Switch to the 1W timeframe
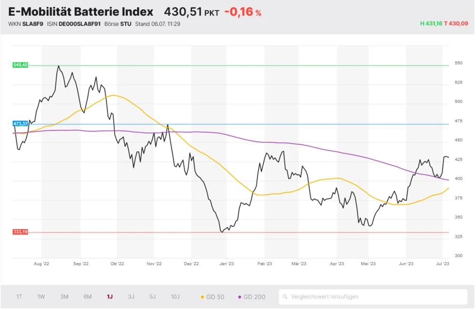 click(x=41, y=297)
